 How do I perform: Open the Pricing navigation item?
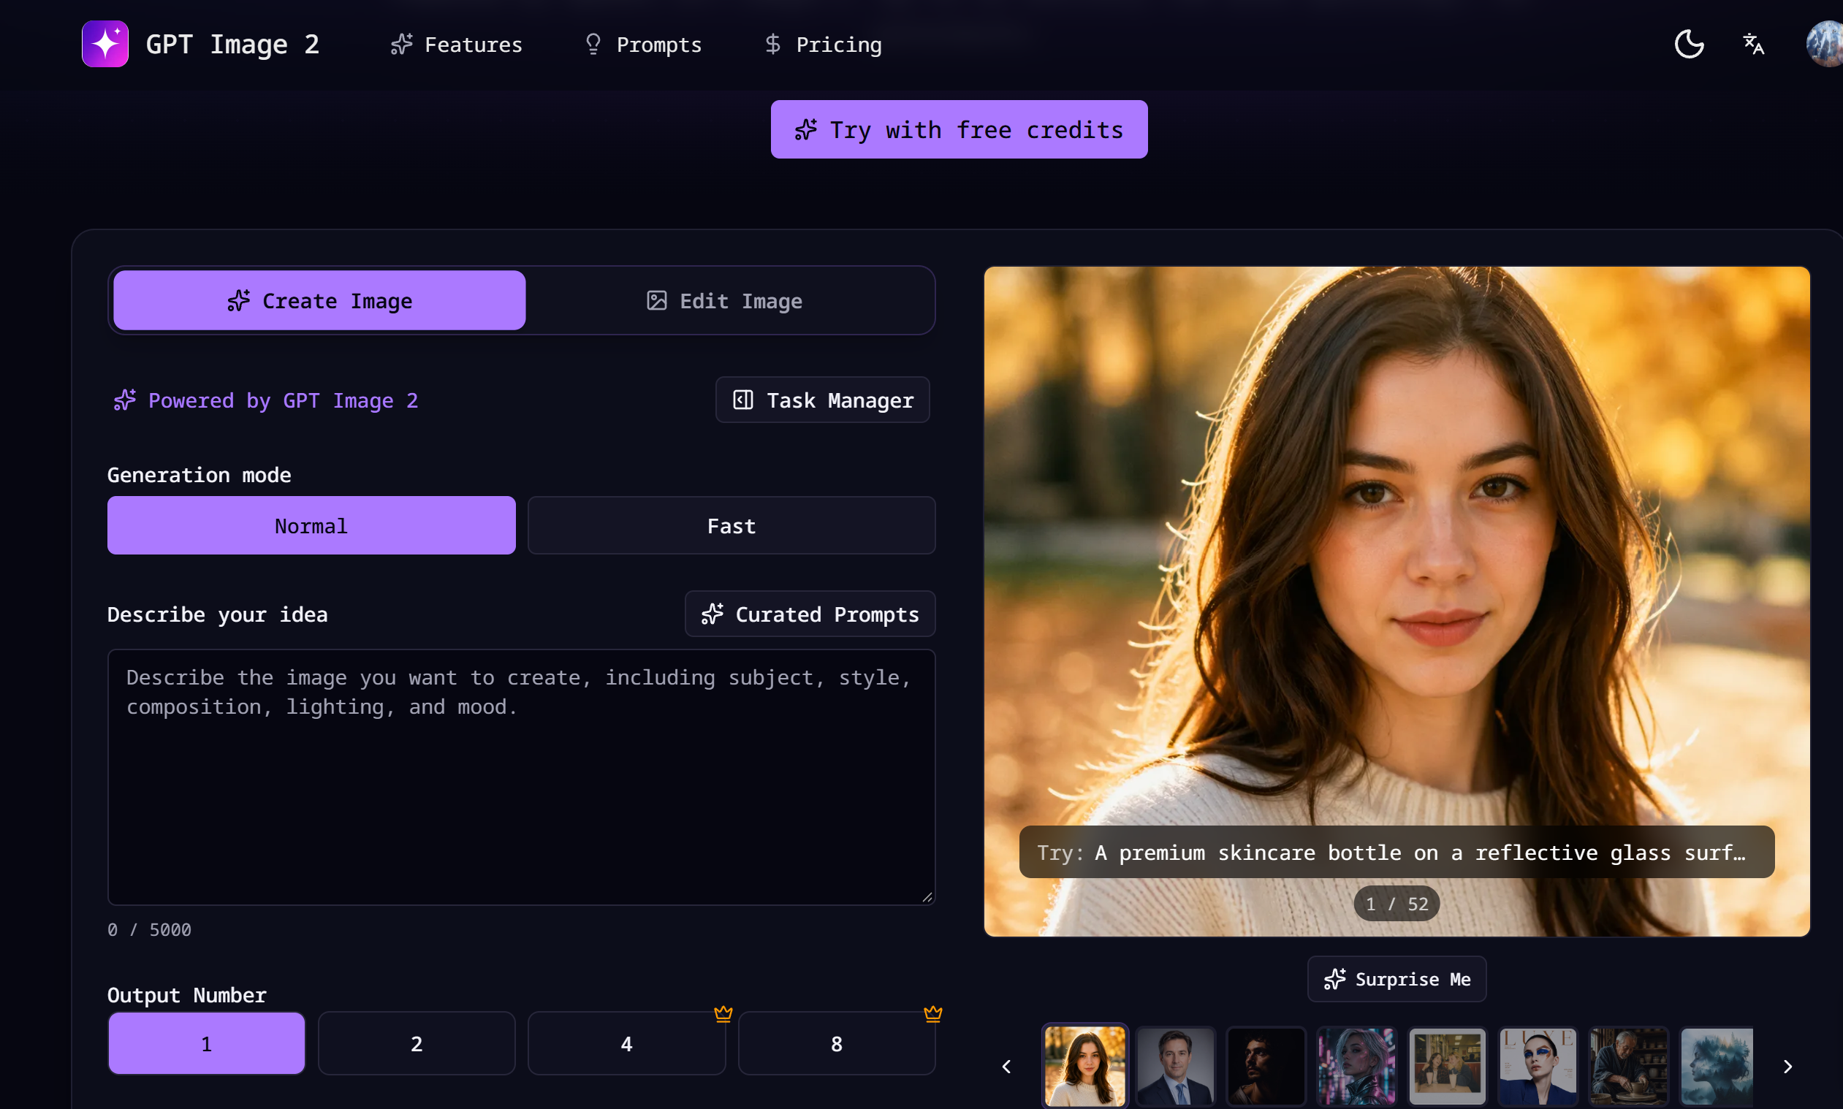823,44
